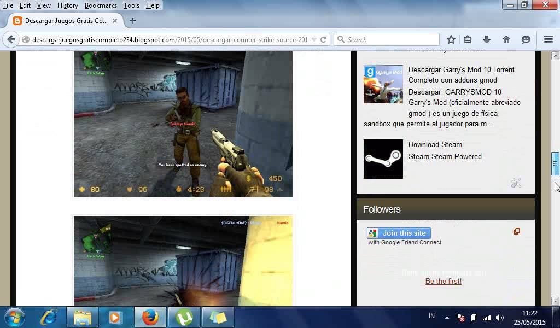The height and width of the screenshot is (328, 560).
Task: Go to Home with the house icon
Action: click(506, 39)
